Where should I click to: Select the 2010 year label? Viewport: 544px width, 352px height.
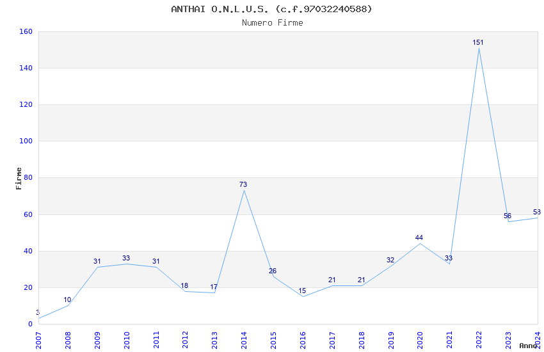[x=127, y=340]
